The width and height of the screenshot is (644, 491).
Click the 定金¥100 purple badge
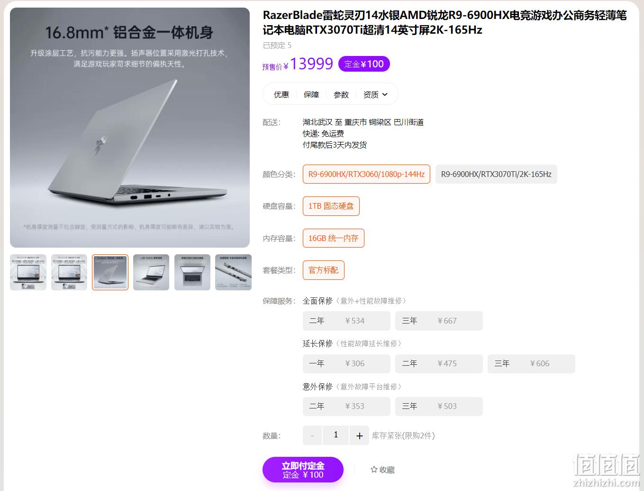[364, 64]
